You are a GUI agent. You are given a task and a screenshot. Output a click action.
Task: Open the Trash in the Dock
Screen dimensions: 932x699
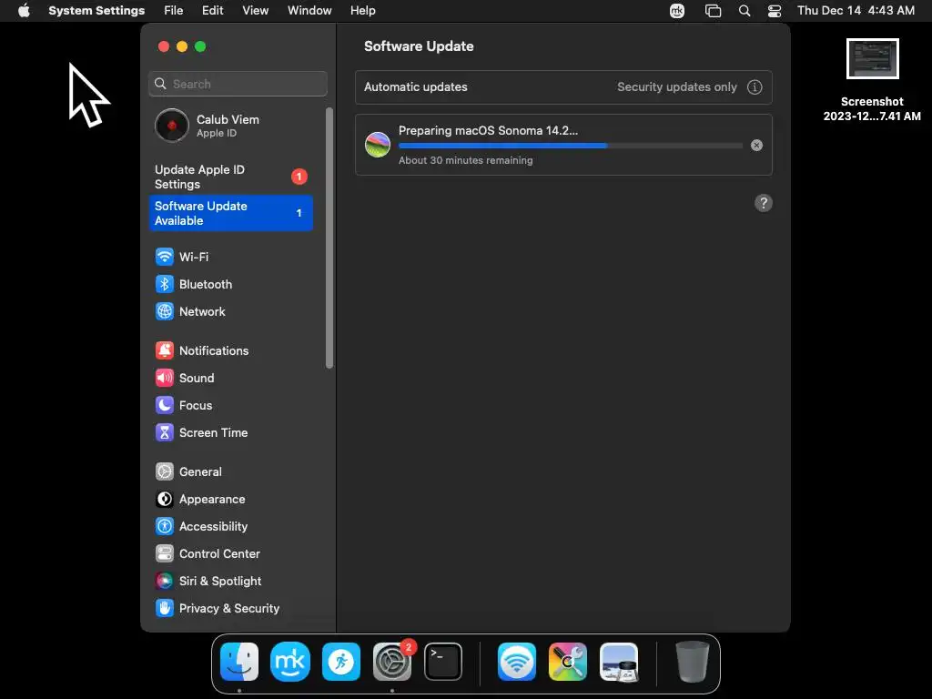693,662
